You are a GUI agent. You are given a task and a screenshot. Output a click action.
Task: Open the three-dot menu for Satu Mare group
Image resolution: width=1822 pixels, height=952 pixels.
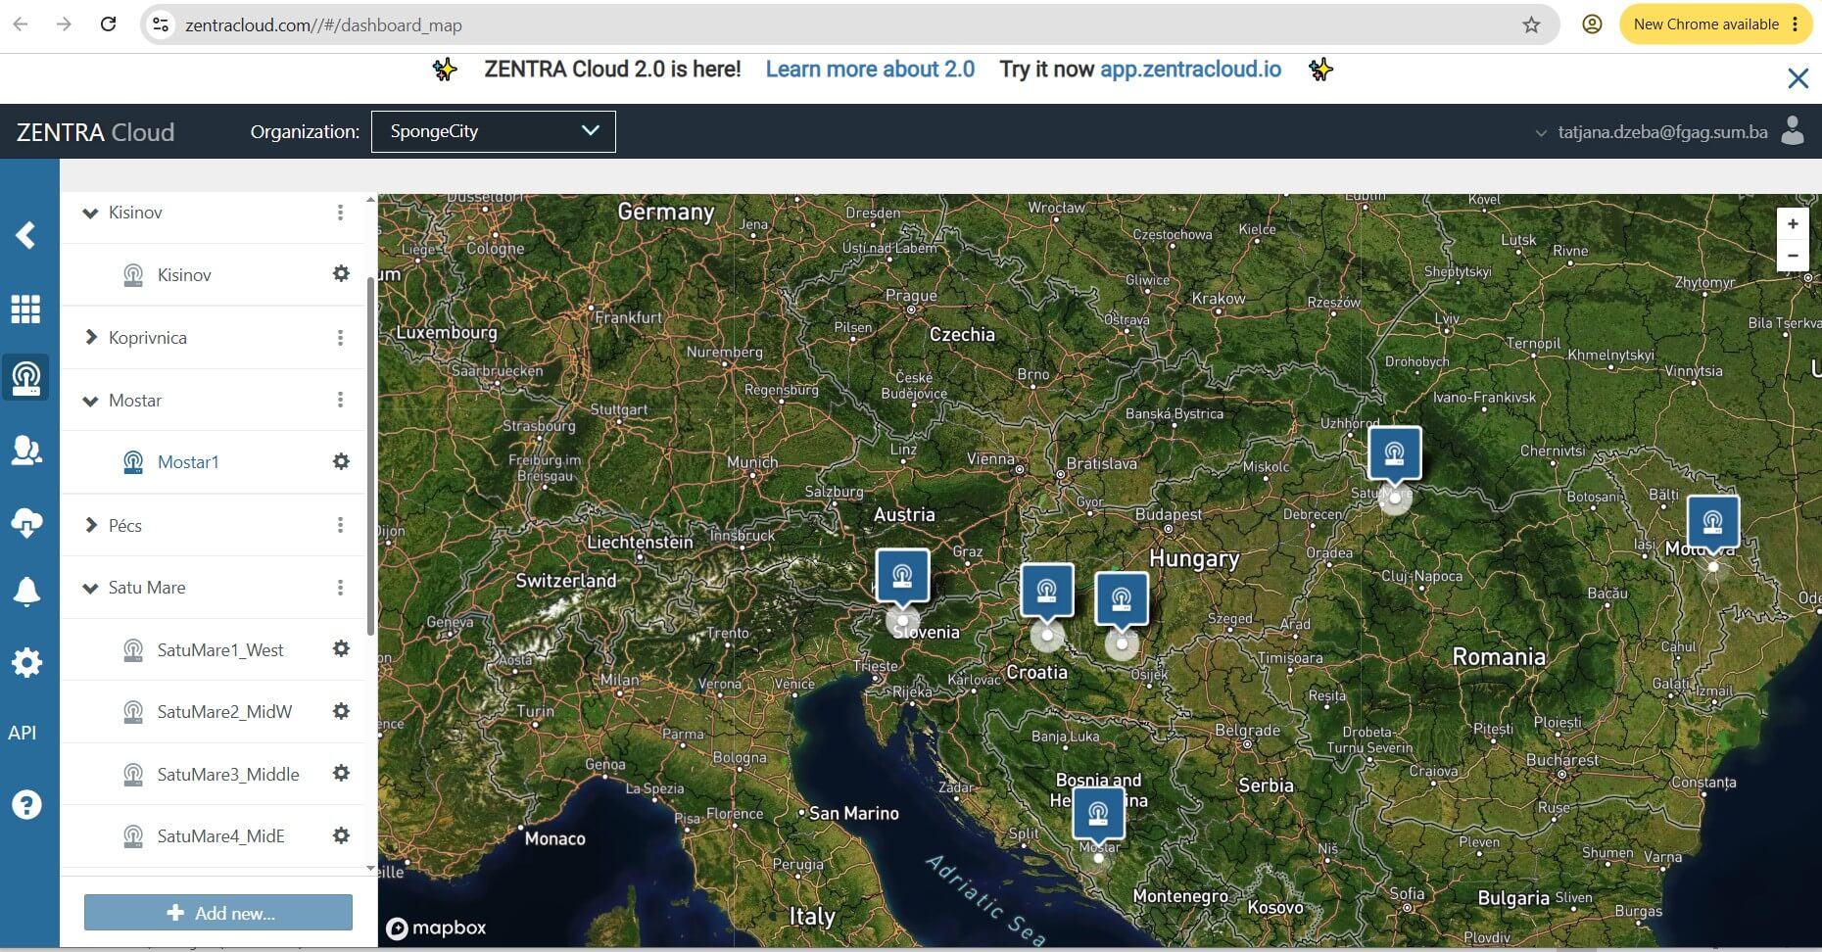pos(340,588)
